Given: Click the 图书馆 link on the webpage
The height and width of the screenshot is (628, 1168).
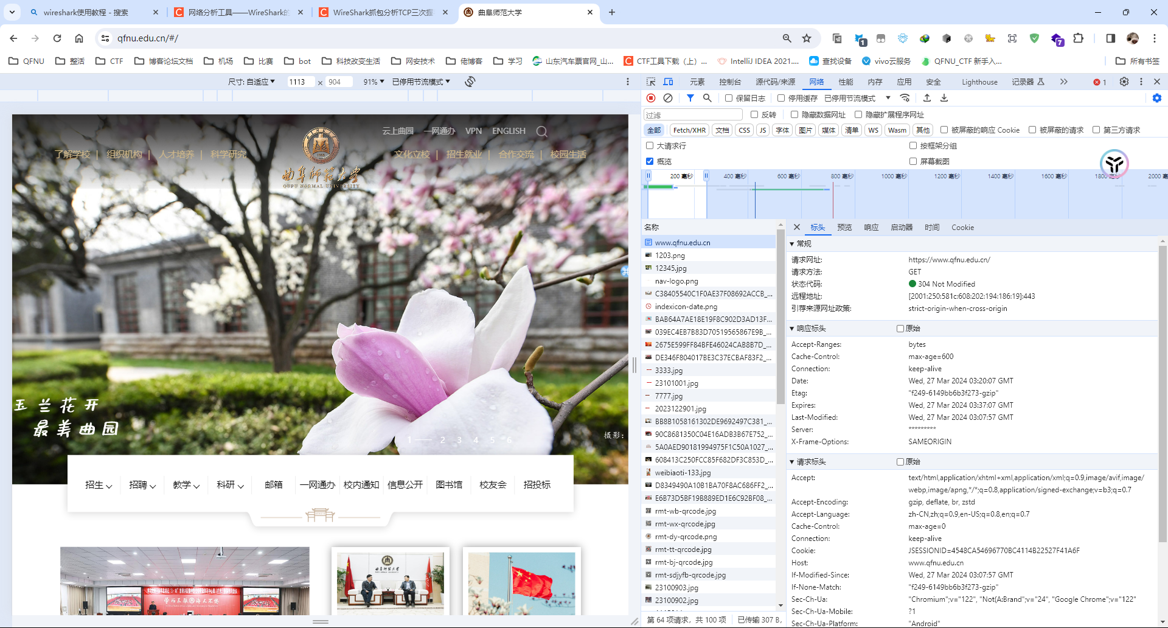Looking at the screenshot, I should 449,485.
